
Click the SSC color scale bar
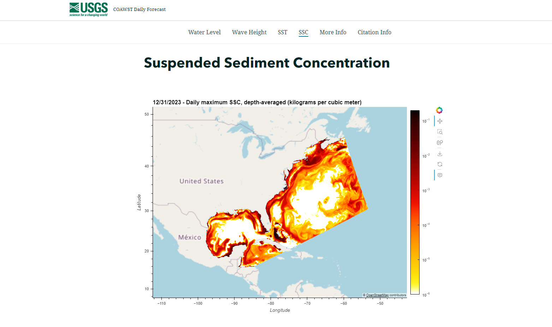[x=415, y=202]
